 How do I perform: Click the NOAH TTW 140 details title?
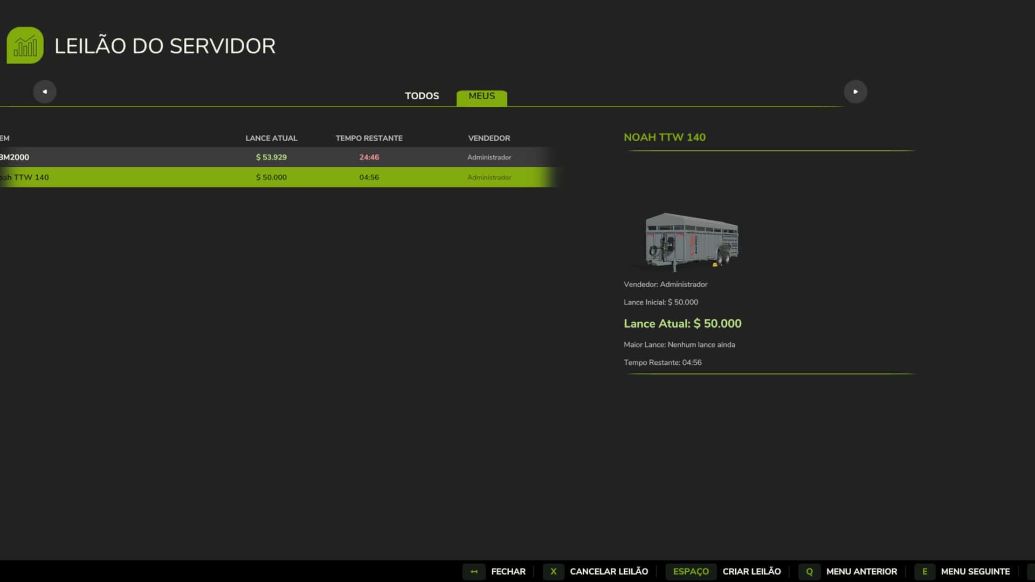click(665, 137)
